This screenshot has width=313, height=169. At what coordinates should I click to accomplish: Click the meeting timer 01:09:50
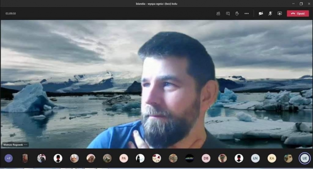[x=10, y=14]
